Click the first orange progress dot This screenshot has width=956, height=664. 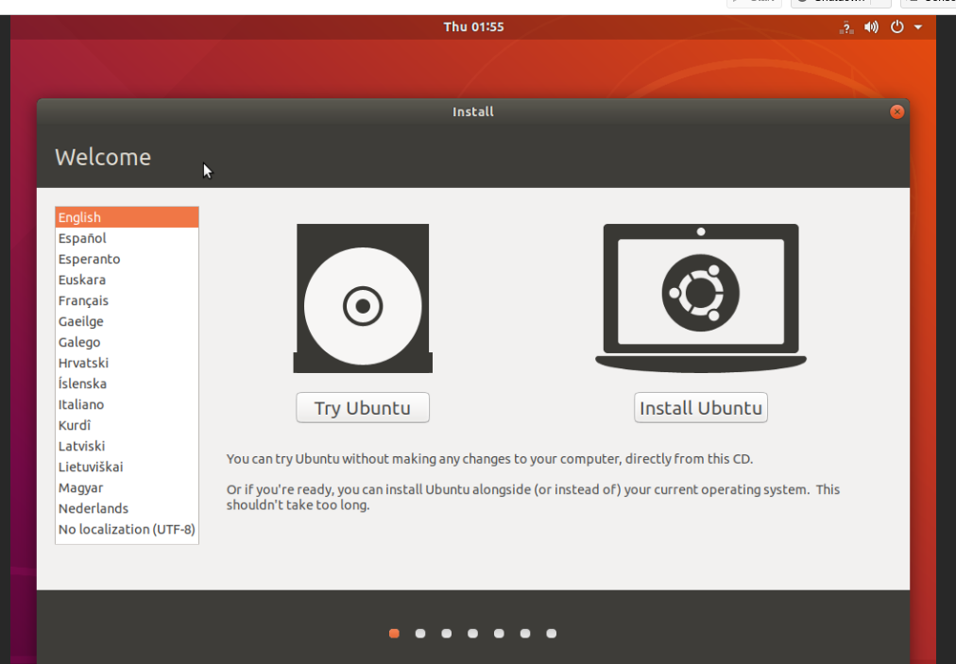tap(394, 634)
